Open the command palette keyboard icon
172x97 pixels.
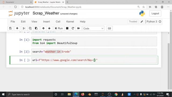pos(109,28)
